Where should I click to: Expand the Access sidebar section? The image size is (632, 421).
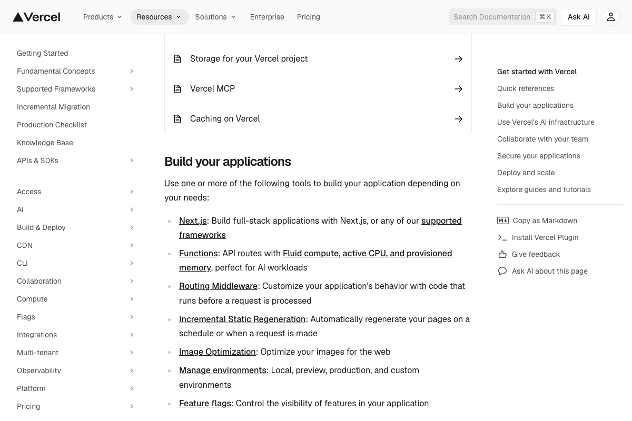132,192
